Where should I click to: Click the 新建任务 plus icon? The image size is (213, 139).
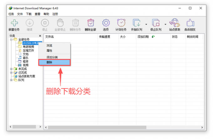click(x=14, y=23)
